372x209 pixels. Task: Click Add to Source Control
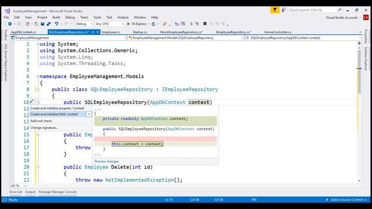[346, 200]
